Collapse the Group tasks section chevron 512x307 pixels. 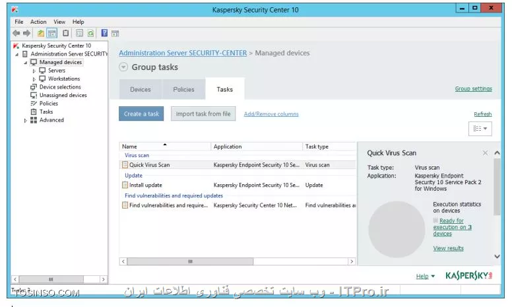pos(123,67)
